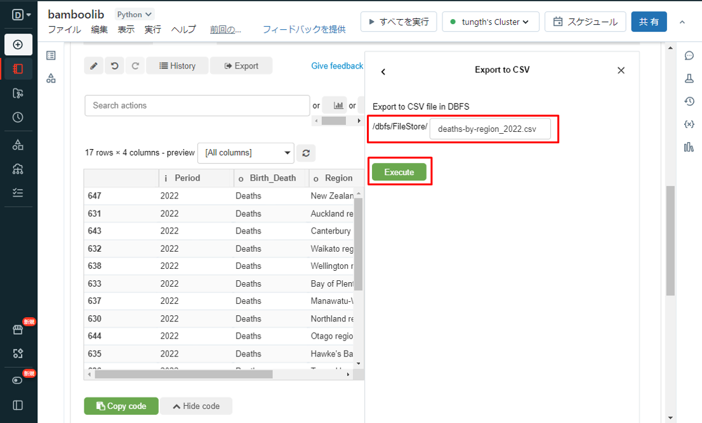
Task: Open the [All columns] dropdown
Action: point(246,153)
